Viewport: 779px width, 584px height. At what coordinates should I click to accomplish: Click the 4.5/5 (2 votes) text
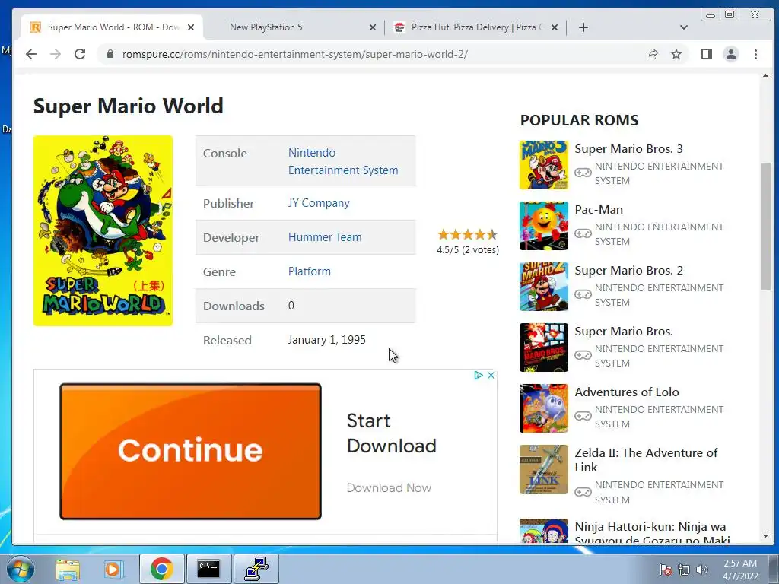click(468, 249)
